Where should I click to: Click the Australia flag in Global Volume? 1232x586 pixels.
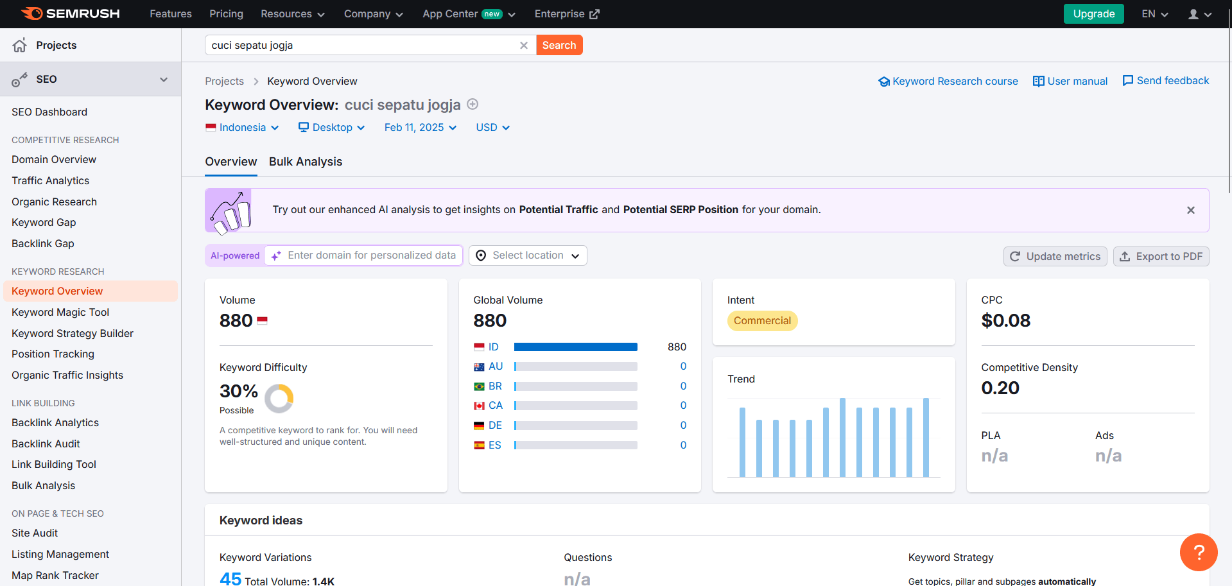[479, 366]
